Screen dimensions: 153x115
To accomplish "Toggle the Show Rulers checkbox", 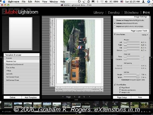I will [x=115, y=34].
